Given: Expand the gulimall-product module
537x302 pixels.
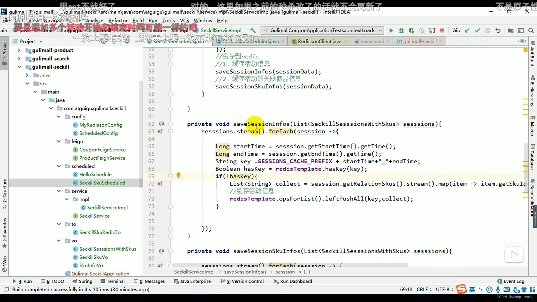Looking at the screenshot, I should pos(19,50).
